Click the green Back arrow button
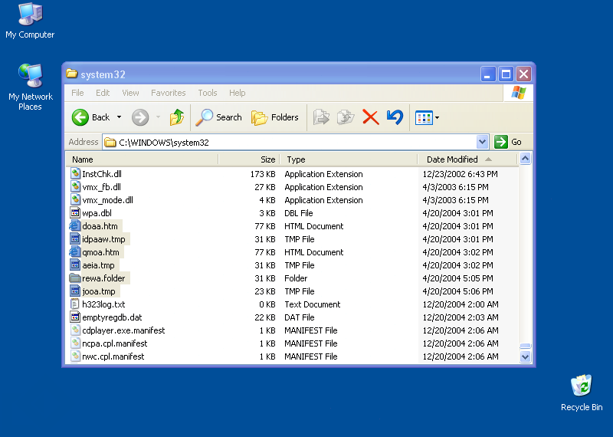Screen dimensions: 613x437 pos(80,117)
